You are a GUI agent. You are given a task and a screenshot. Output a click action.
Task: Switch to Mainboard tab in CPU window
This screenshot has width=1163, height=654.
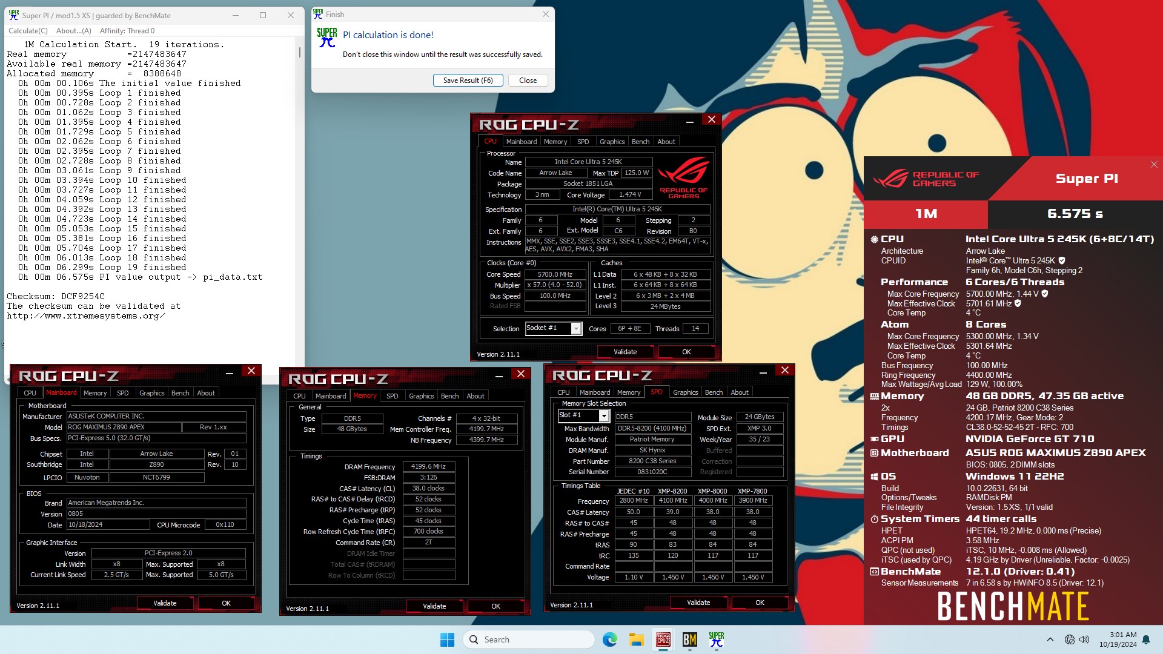pyautogui.click(x=522, y=142)
